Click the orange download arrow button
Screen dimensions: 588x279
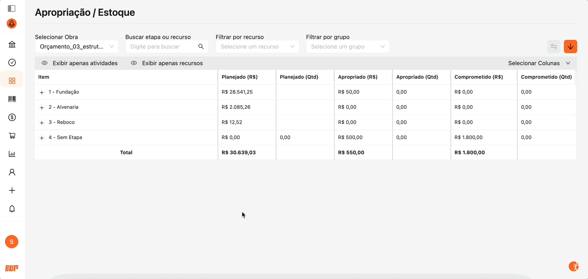[x=570, y=46]
